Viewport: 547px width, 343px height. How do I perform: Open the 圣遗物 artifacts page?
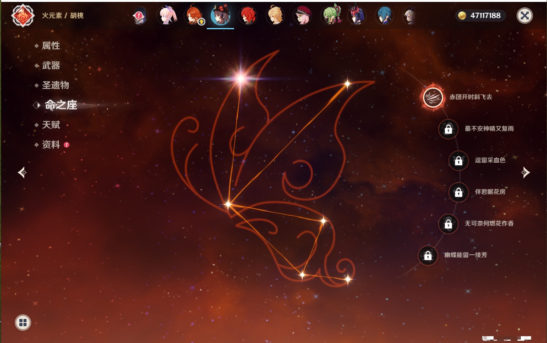pos(55,85)
